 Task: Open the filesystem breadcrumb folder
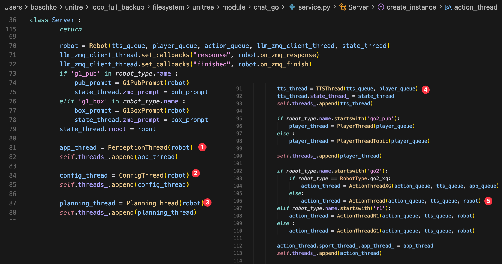168,7
